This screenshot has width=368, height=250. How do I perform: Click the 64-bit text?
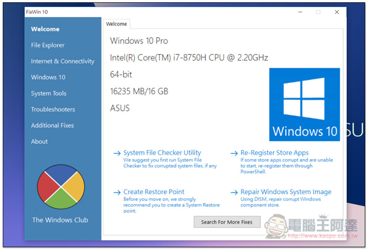coord(121,75)
